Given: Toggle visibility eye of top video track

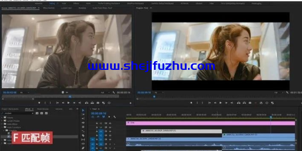Looking at the screenshot, I should 110,123.
